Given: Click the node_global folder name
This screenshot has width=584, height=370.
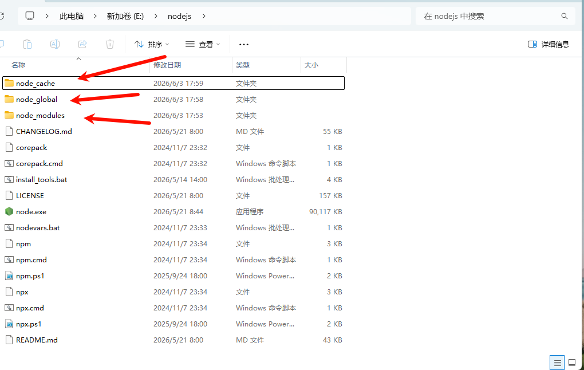Looking at the screenshot, I should coord(37,100).
